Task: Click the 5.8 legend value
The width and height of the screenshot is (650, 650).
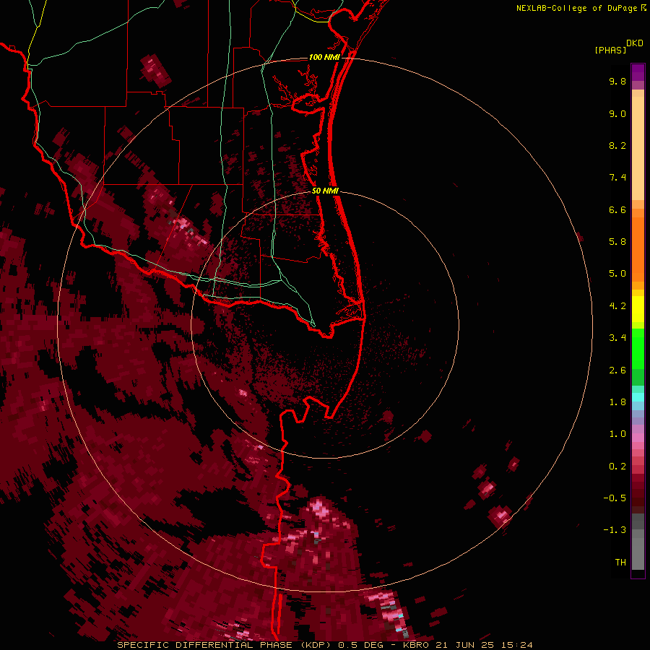Action: [617, 242]
